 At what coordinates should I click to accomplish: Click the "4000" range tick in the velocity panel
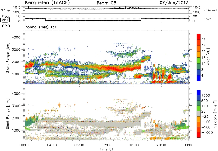click(16, 93)
